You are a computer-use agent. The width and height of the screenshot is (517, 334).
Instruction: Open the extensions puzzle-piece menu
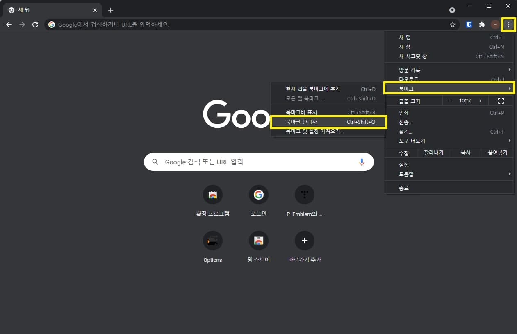pos(482,25)
